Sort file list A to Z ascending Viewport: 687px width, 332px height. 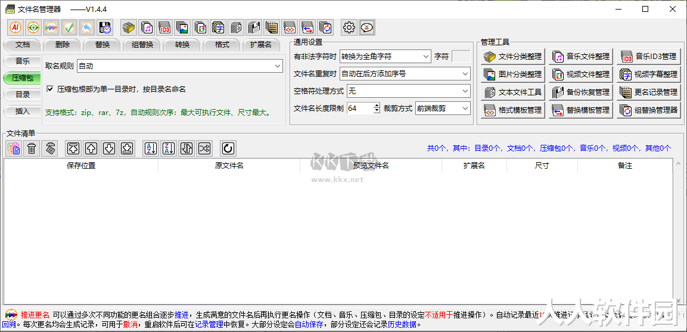[151, 148]
